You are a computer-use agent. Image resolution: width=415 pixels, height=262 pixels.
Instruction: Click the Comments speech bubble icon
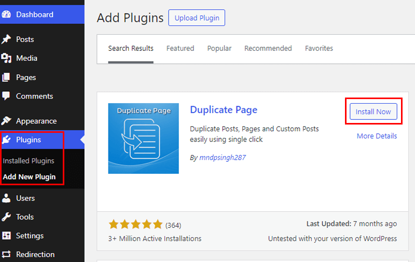pos(6,96)
